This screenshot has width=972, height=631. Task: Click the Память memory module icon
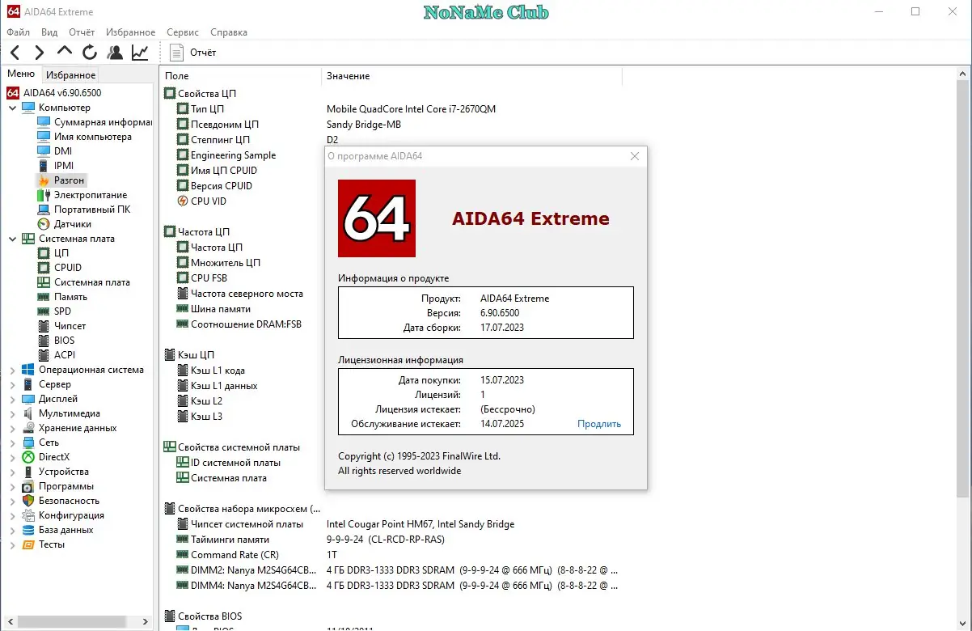coord(44,297)
